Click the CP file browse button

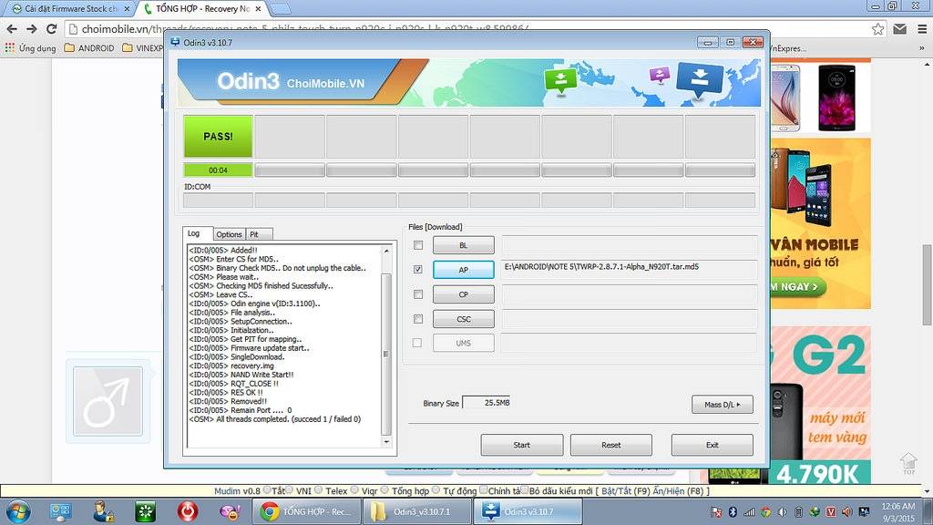click(464, 294)
